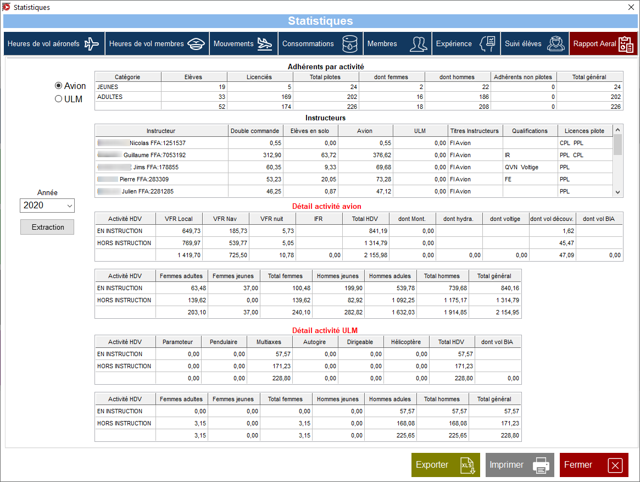Image resolution: width=640 pixels, height=482 pixels.
Task: Click the Statistiques app icon in title bar
Action: pyautogui.click(x=6, y=7)
